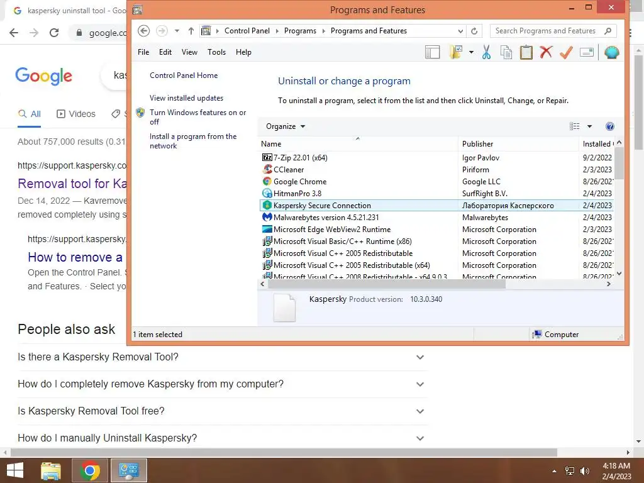644x483 pixels.
Task: Click the Properties toolbar icon
Action: tap(587, 52)
